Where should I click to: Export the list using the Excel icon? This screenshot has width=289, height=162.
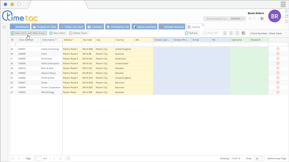tap(225, 33)
